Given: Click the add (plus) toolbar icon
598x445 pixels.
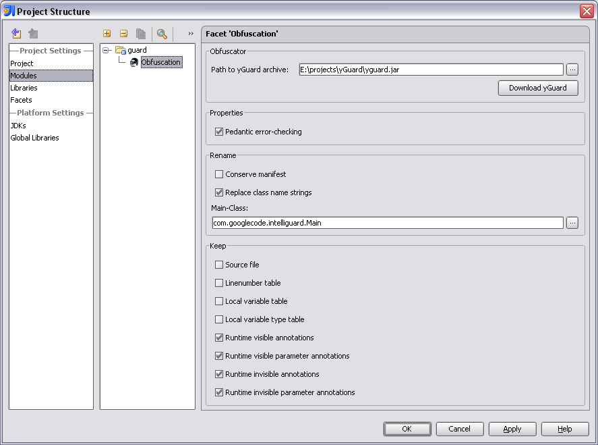Looking at the screenshot, I should pyautogui.click(x=107, y=34).
